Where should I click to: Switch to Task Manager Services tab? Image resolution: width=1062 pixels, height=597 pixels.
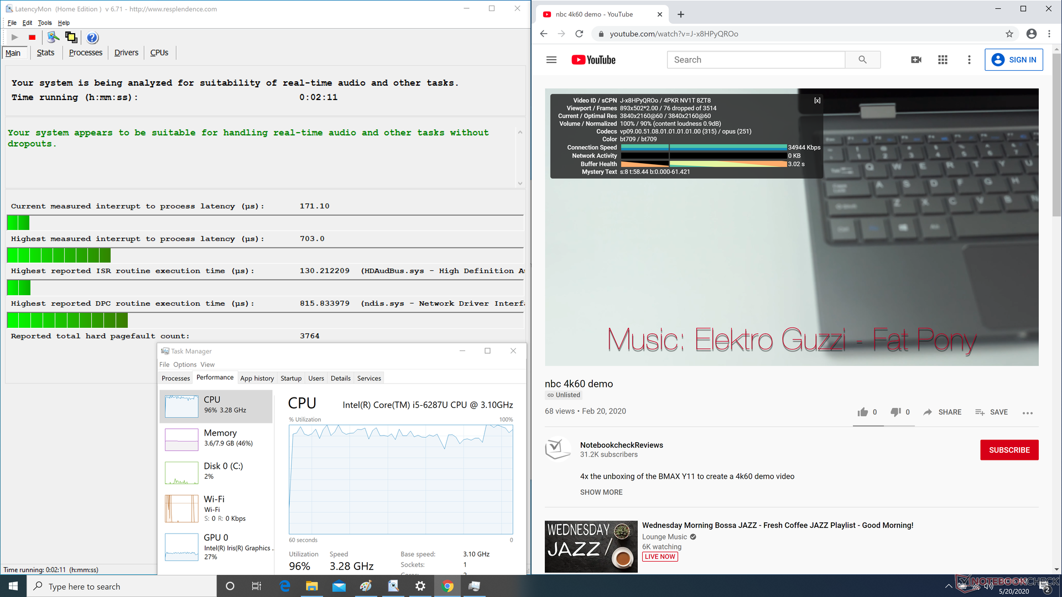tap(369, 378)
